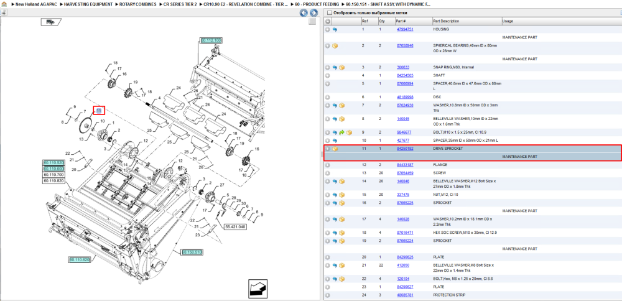
Task: Click the blue arrow icon in BOLT Hex M8 row
Action: (335, 279)
